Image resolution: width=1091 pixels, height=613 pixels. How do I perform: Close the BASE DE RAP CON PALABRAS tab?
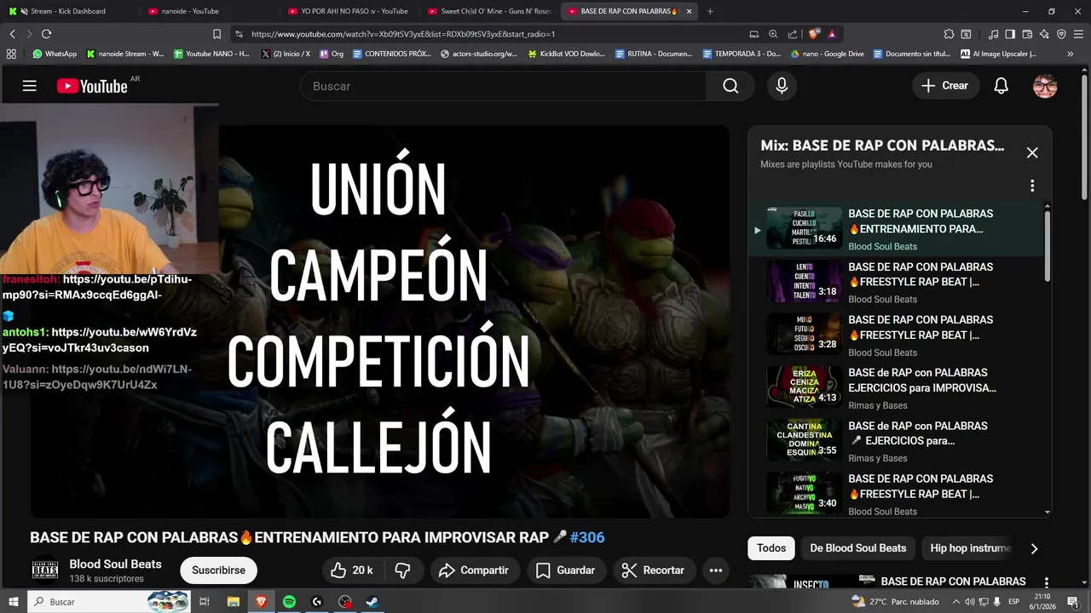690,11
